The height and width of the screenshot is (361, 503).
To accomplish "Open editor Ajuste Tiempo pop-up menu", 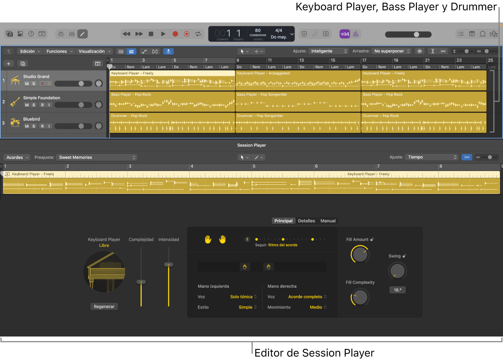I will [432, 157].
